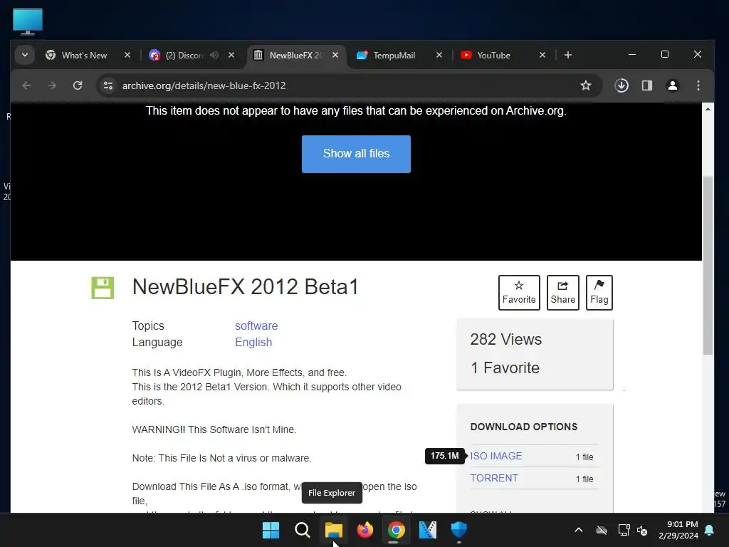This screenshot has width=729, height=547.
Task: Open a new browser tab
Action: pyautogui.click(x=567, y=55)
